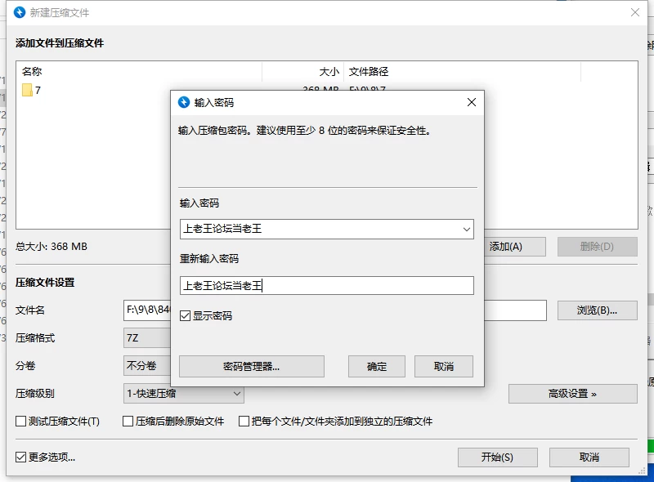
Task: Click 取消 in the password dialog
Action: coord(444,367)
